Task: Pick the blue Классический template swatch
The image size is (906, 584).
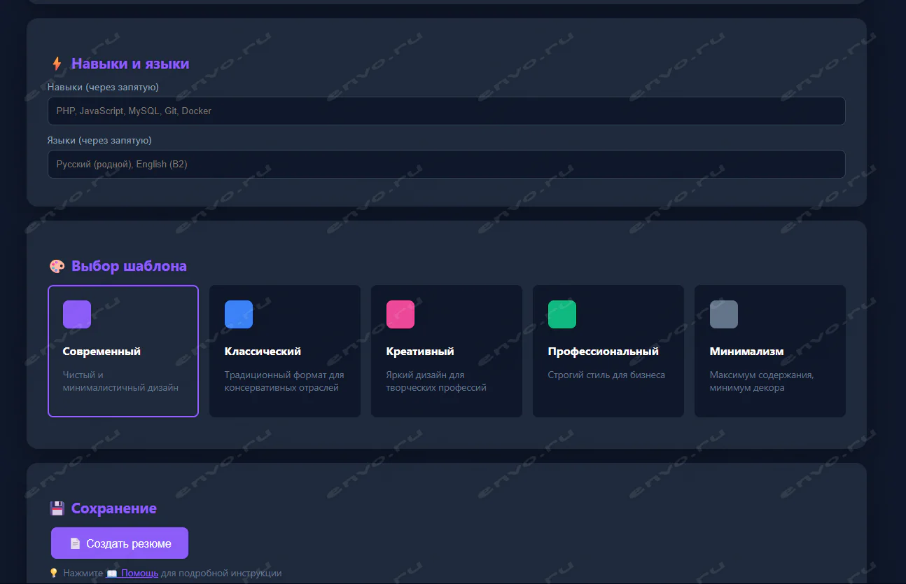Action: (239, 314)
